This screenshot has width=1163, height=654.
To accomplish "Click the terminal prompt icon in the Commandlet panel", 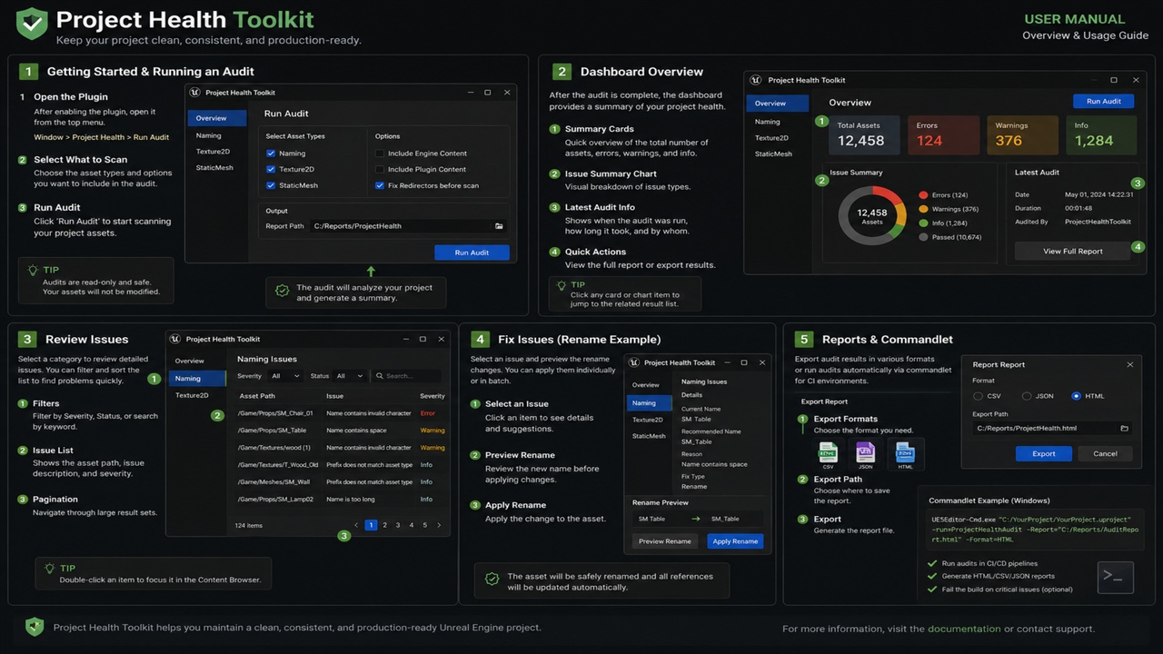I will 1116,577.
